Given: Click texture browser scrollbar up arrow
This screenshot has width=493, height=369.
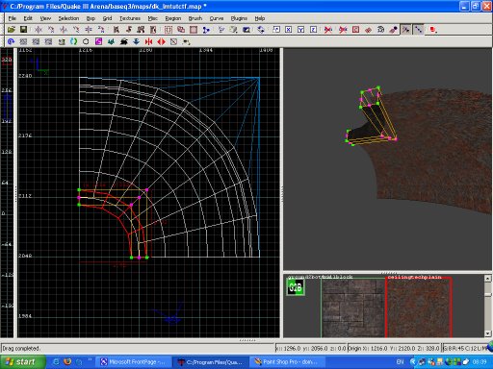Looking at the screenshot, I should pyautogui.click(x=488, y=279).
